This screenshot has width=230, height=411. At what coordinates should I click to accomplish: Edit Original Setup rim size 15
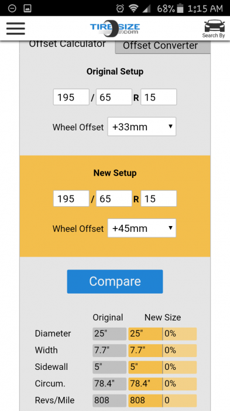[159, 97]
